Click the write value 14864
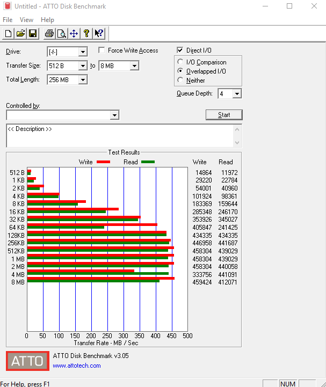 click(x=204, y=172)
